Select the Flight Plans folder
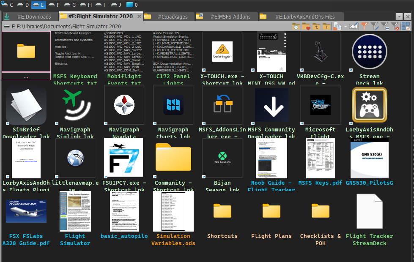Image resolution: width=414 pixels, height=262 pixels. [x=271, y=211]
